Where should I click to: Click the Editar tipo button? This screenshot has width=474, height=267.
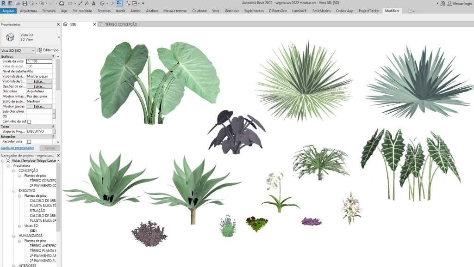(x=48, y=50)
